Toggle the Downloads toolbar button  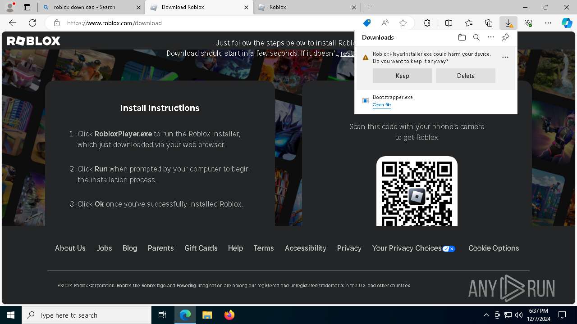tap(508, 23)
